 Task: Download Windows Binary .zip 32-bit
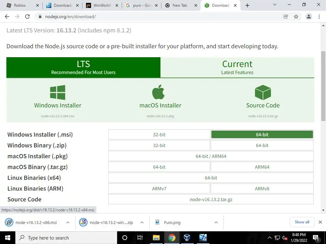[x=159, y=145]
